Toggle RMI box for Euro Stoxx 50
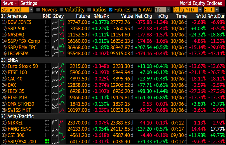 click(x=47, y=66)
